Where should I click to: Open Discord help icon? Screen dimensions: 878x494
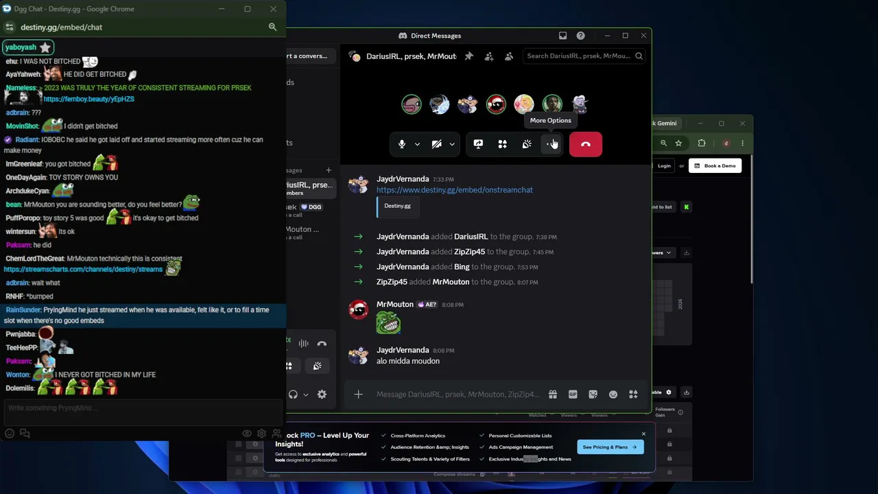(581, 36)
